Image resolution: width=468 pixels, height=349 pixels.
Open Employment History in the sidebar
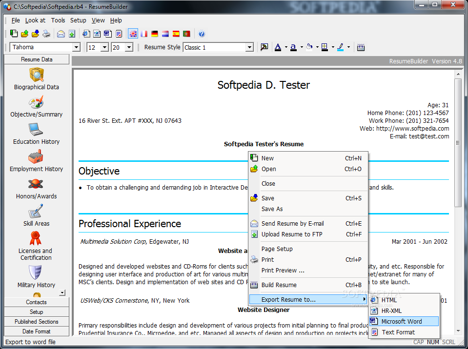tap(37, 161)
